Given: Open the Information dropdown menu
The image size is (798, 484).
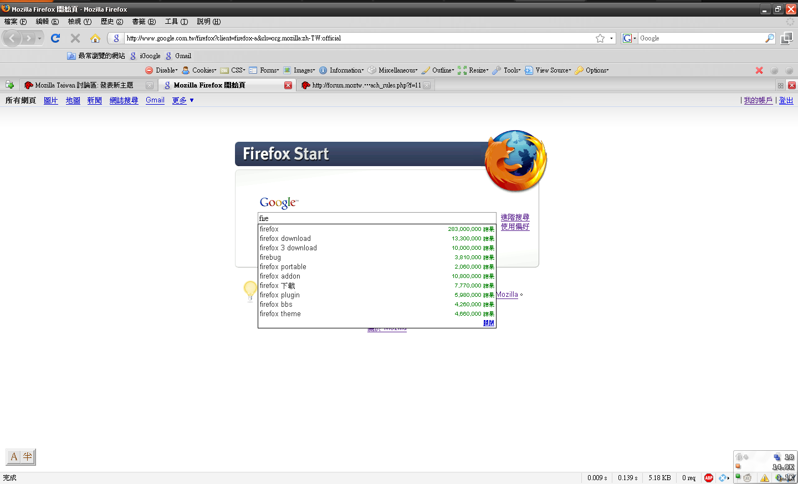Looking at the screenshot, I should tap(341, 70).
